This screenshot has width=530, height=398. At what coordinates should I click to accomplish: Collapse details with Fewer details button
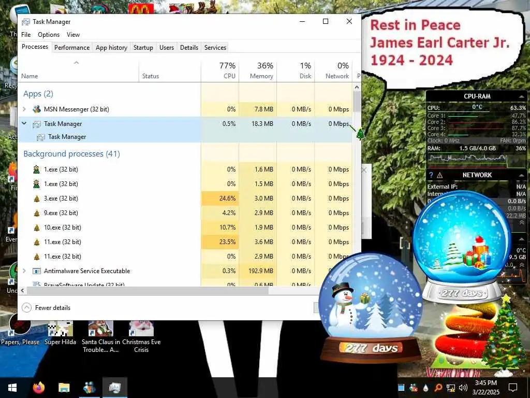pos(46,308)
